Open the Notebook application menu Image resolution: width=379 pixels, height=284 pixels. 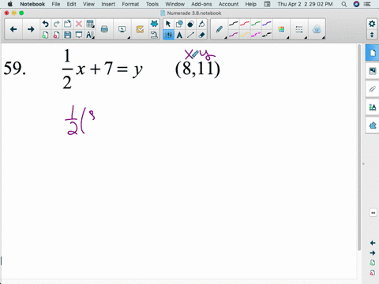pyautogui.click(x=32, y=4)
